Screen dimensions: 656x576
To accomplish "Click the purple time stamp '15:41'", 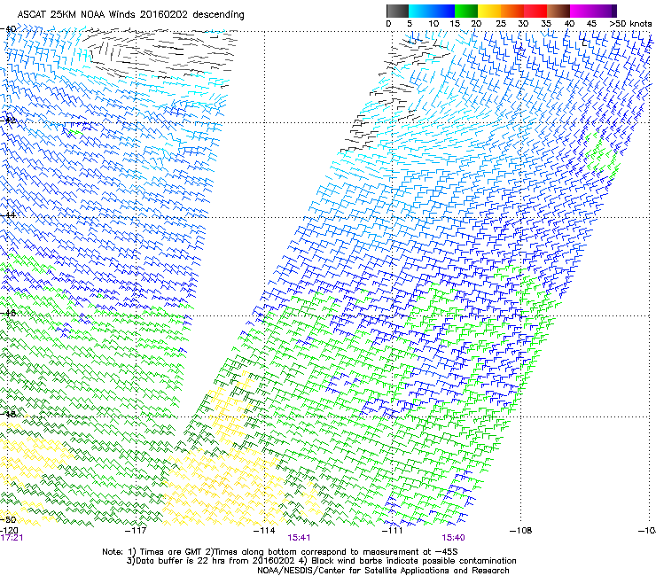I will 299,538.
